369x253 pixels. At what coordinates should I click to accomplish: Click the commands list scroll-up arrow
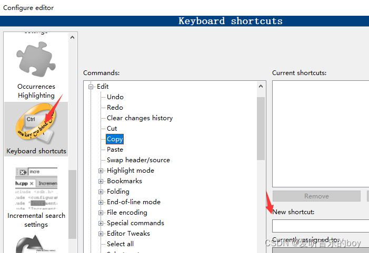261,87
